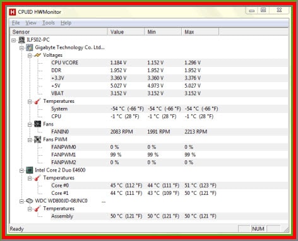Click the Fans PWM icon
The image size is (298, 241).
37,139
